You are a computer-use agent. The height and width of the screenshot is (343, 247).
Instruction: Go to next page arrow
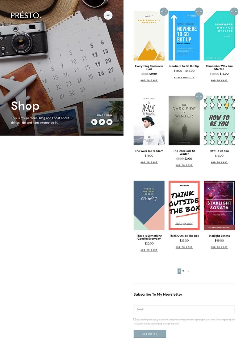pyautogui.click(x=188, y=271)
